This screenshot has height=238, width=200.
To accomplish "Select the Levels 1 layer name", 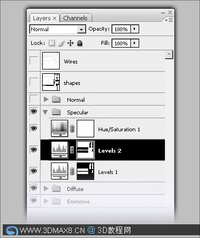I will 108,172.
